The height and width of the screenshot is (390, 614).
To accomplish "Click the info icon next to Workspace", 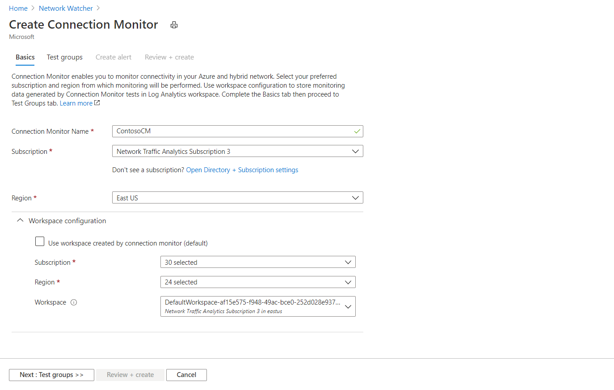I will [x=73, y=302].
